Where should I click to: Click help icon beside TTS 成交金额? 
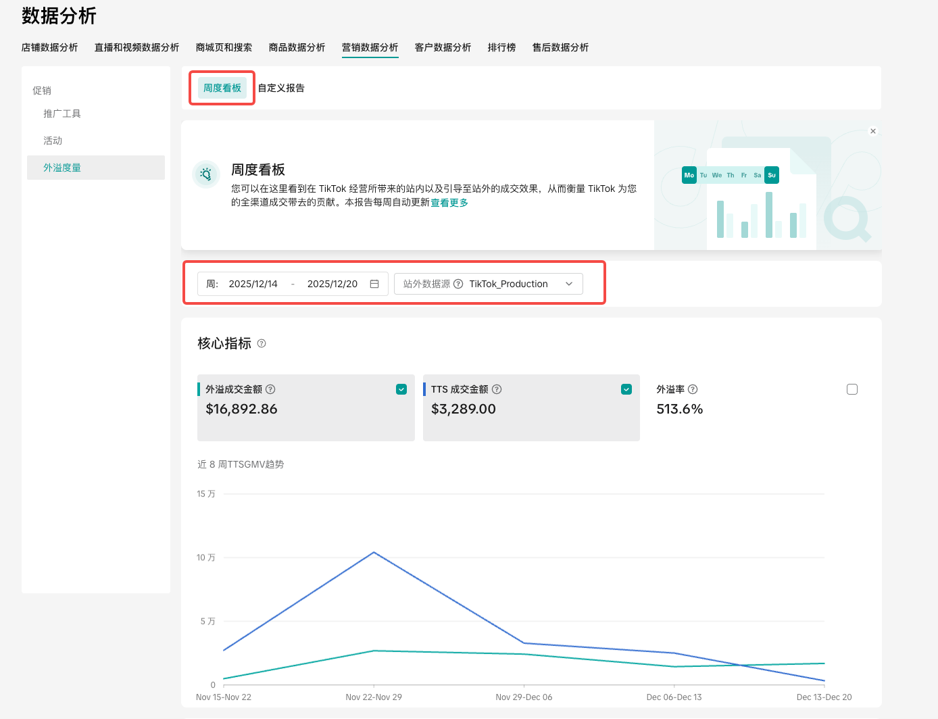tap(497, 389)
